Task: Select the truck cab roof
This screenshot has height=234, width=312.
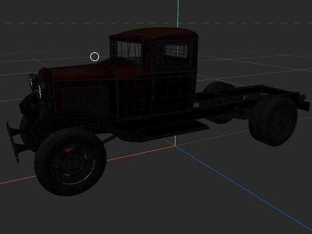Action: tap(154, 34)
